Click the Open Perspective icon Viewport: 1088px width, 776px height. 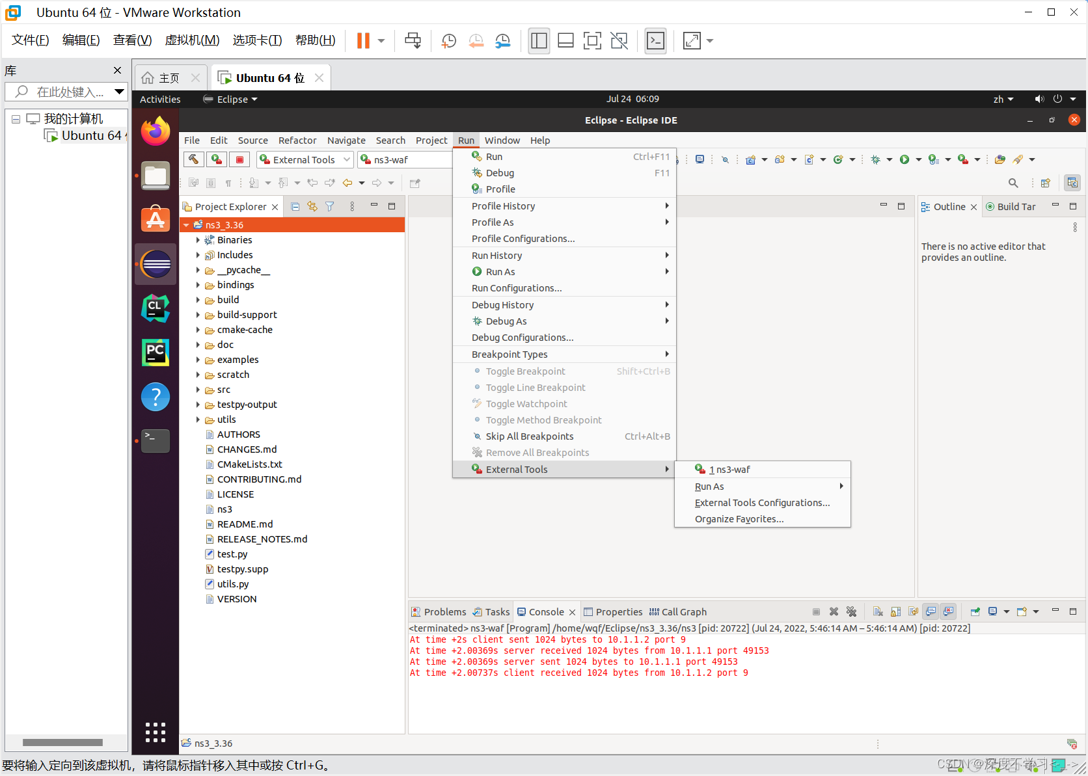tap(1046, 183)
